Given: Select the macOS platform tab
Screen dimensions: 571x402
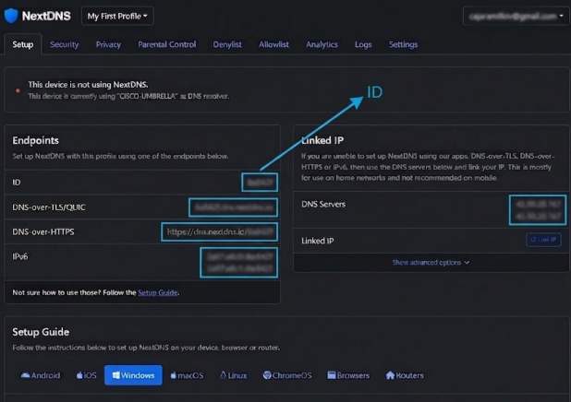Looking at the screenshot, I should 187,375.
